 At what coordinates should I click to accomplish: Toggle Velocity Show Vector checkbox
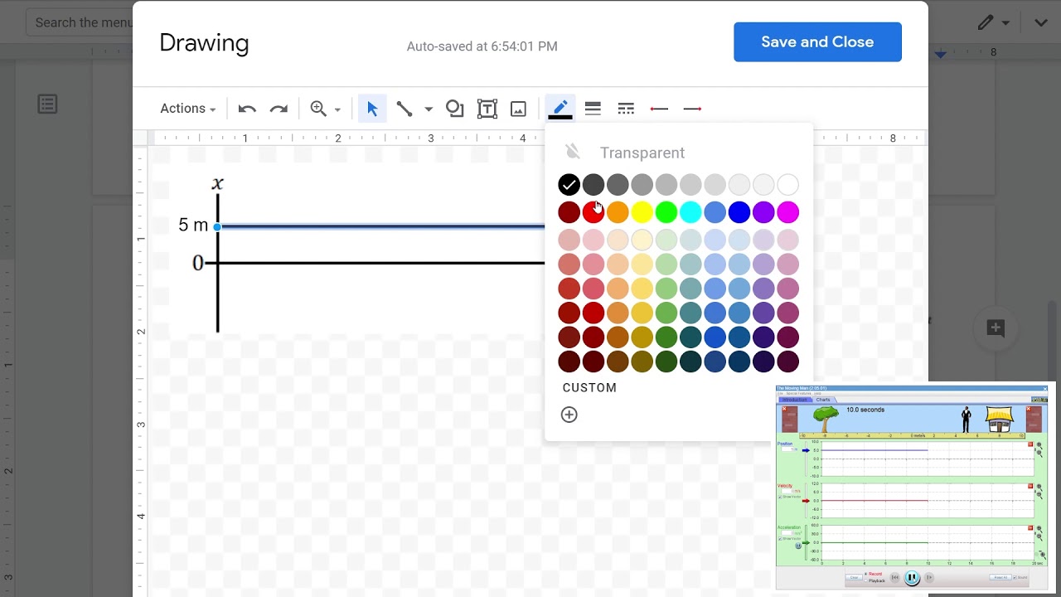tap(781, 497)
